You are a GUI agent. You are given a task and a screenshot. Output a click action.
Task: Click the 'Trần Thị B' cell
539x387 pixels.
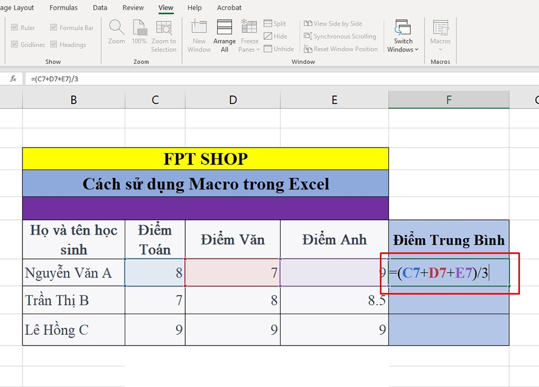click(74, 300)
